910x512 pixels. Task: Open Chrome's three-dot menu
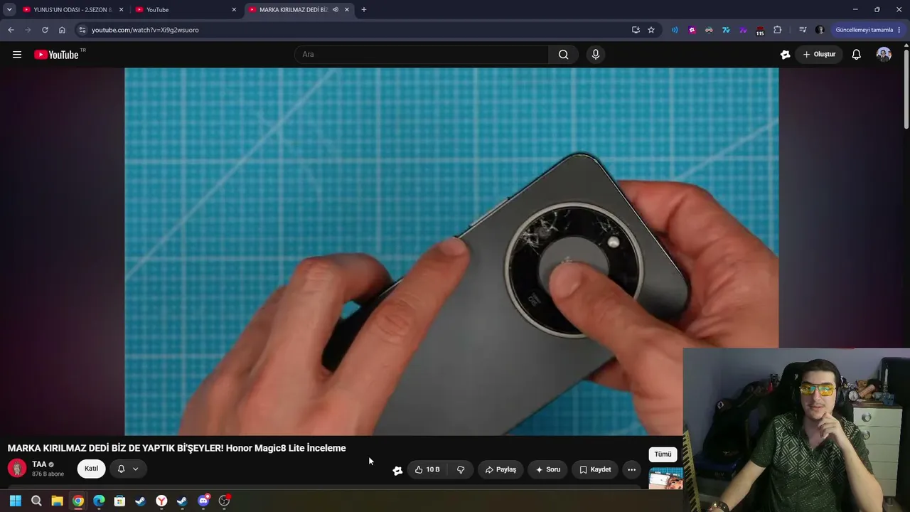click(x=899, y=30)
